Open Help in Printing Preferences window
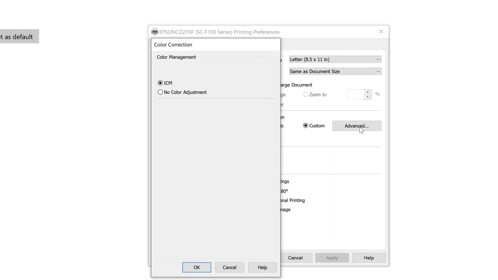 pos(369,257)
